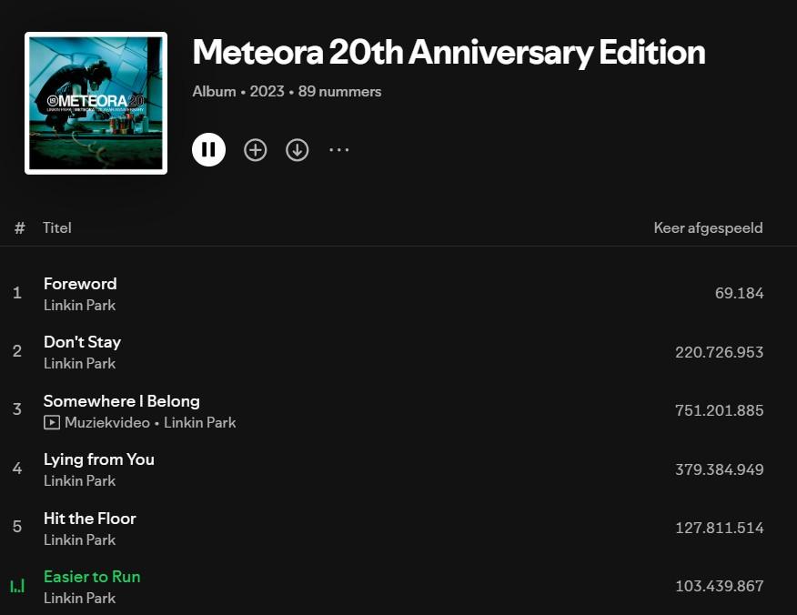
Task: Open Linkin Park link under Hit the Floor
Action: tap(80, 539)
